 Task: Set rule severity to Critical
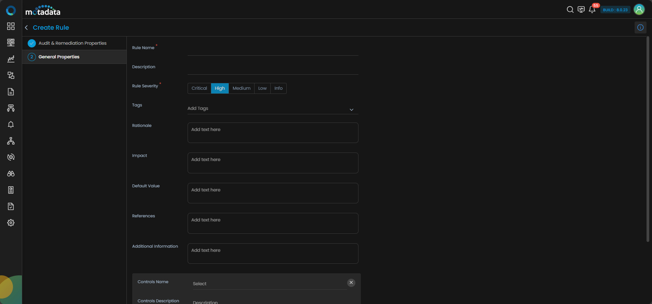click(199, 88)
